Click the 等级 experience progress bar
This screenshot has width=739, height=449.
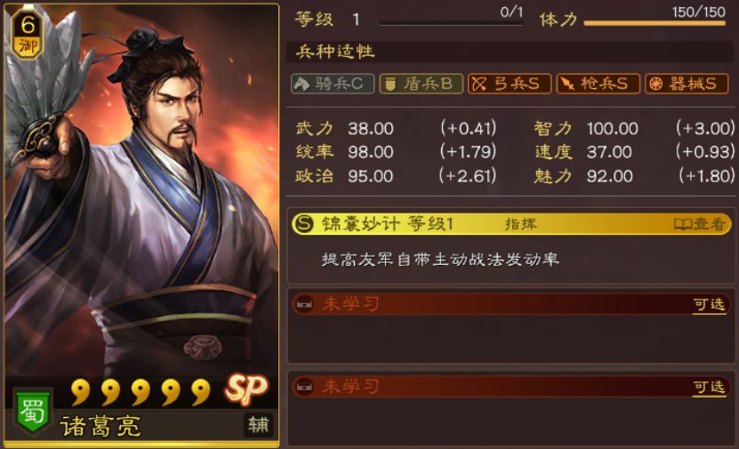click(x=451, y=22)
